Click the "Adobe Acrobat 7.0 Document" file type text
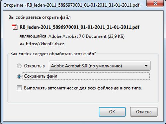166x124 pixels. click(77, 36)
